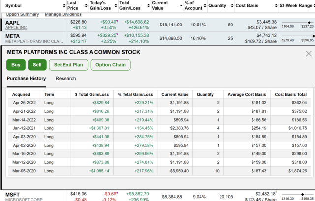Click AAPL last price $226.80

tap(78, 22)
